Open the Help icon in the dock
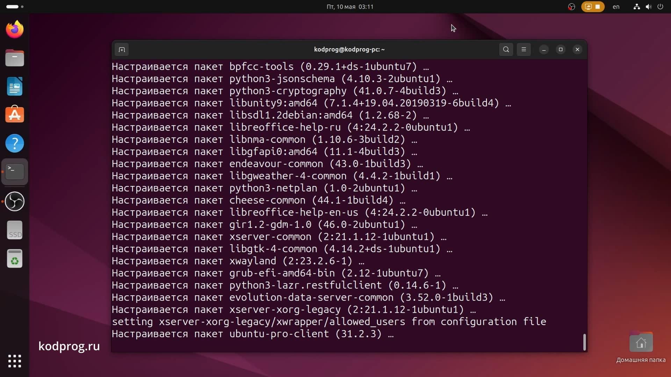 (x=15, y=143)
